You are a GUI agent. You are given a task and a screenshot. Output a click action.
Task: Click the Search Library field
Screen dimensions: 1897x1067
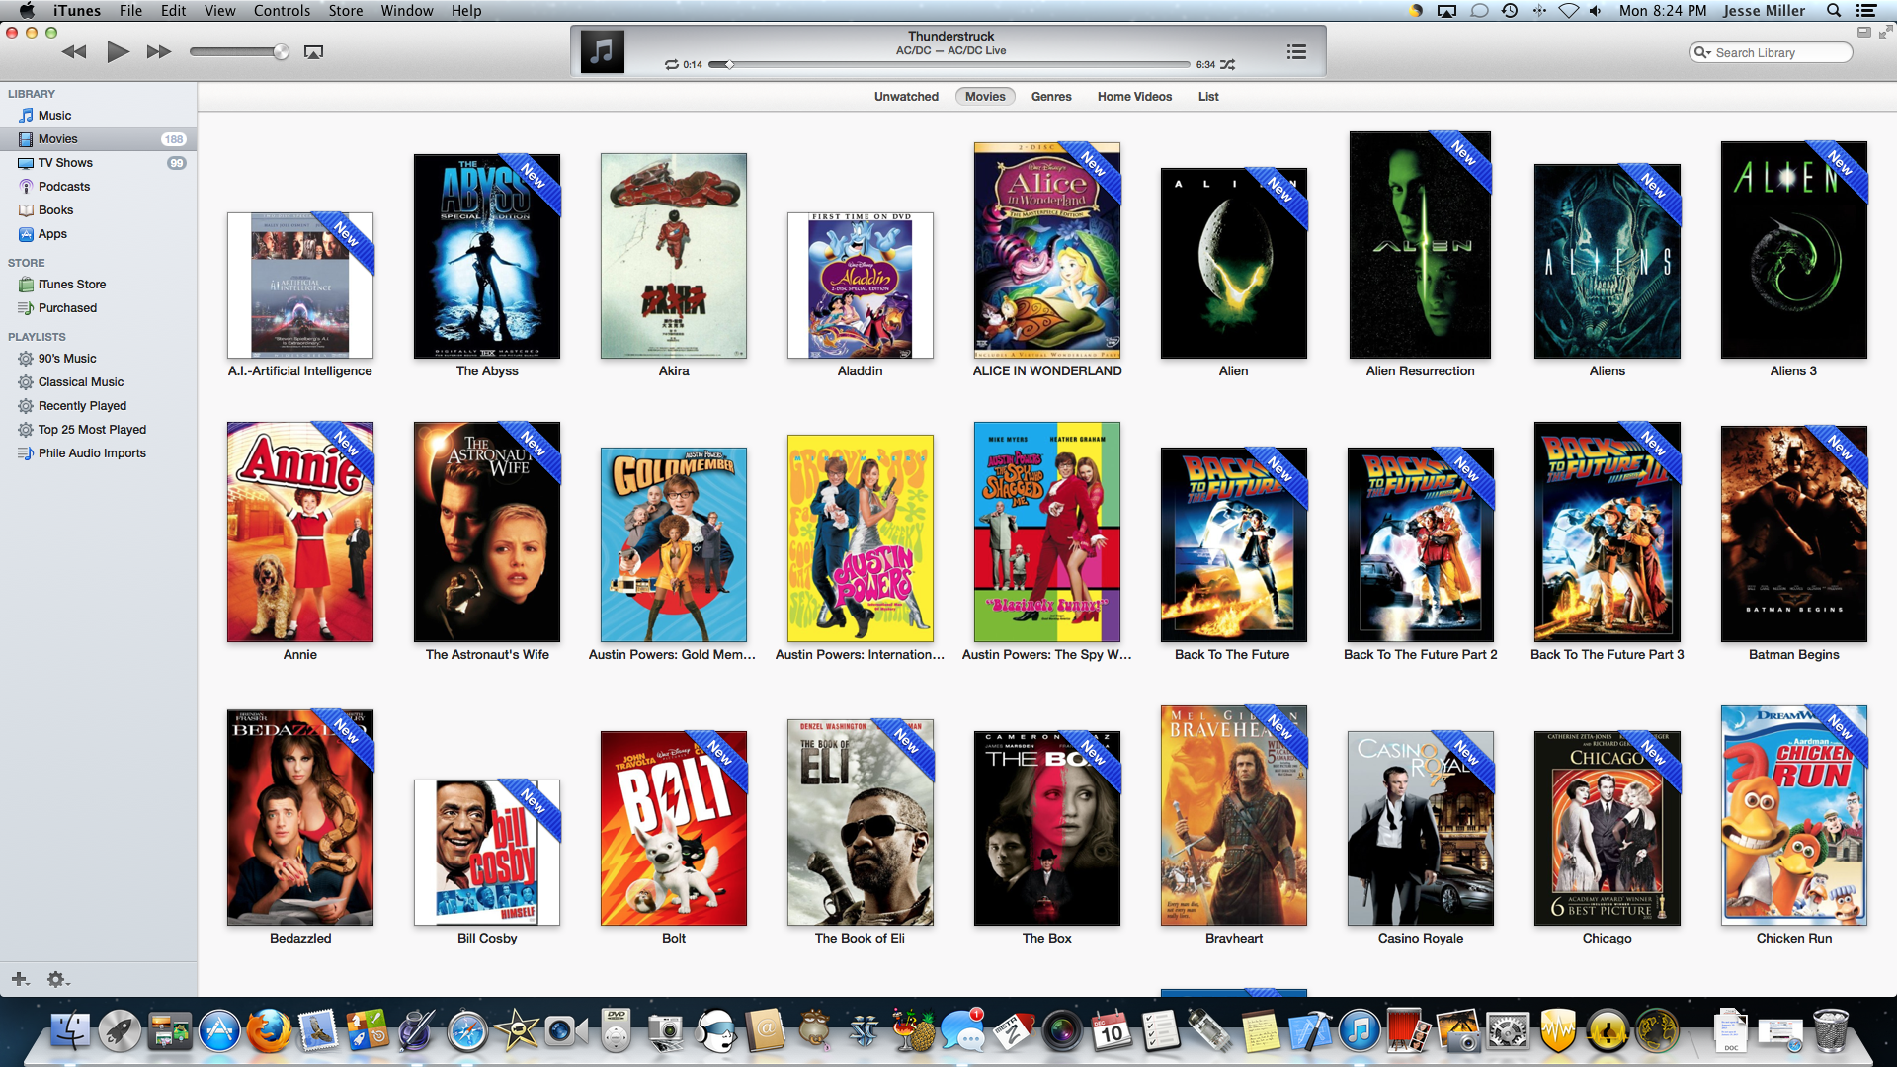click(1771, 52)
